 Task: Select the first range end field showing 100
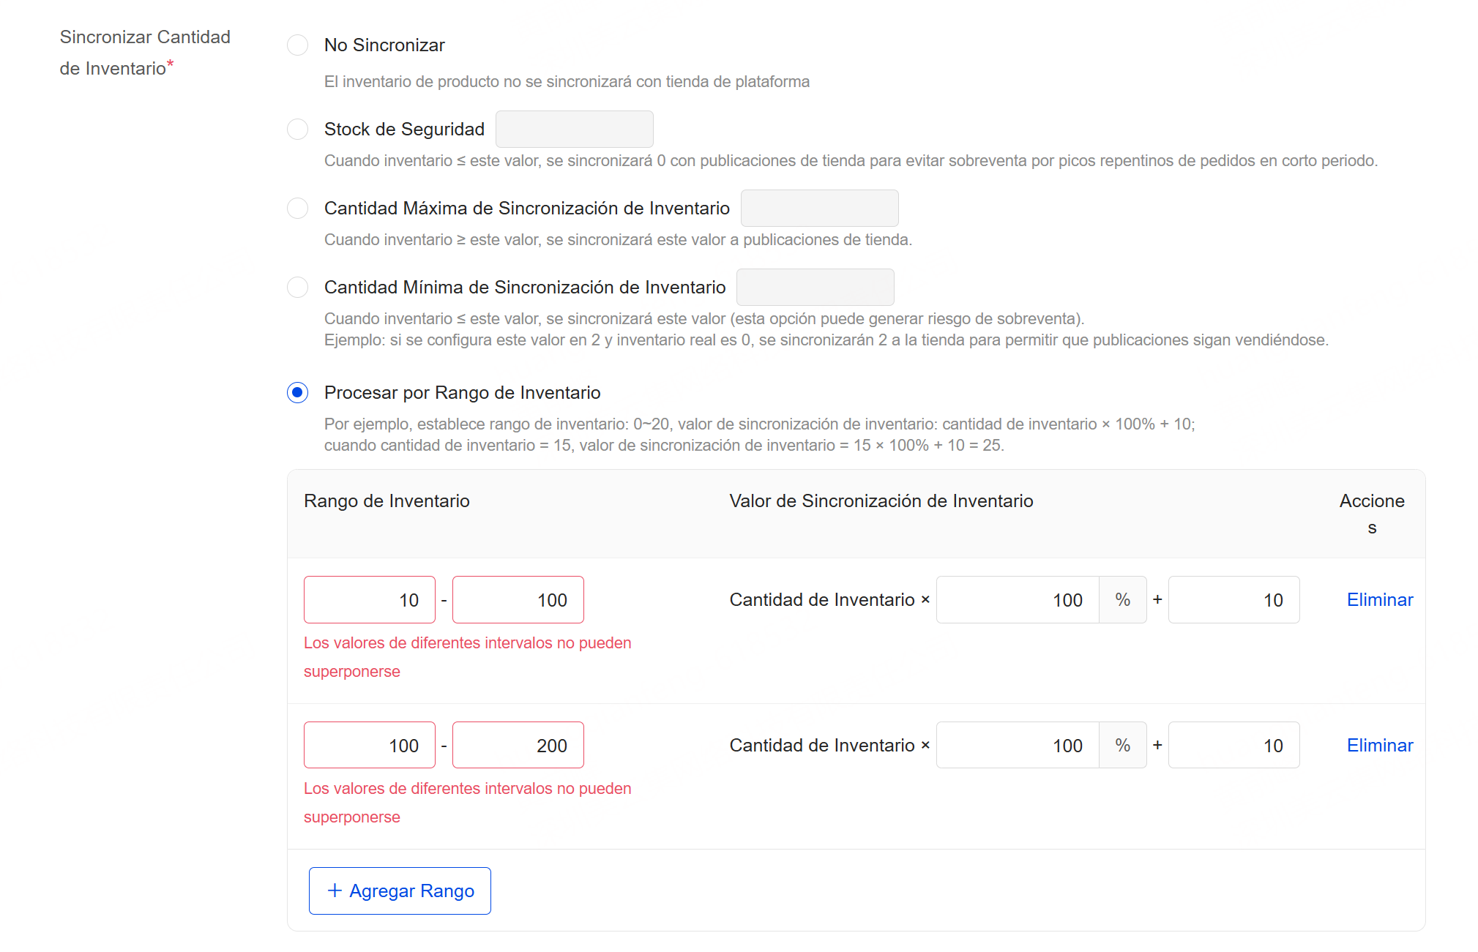click(518, 599)
